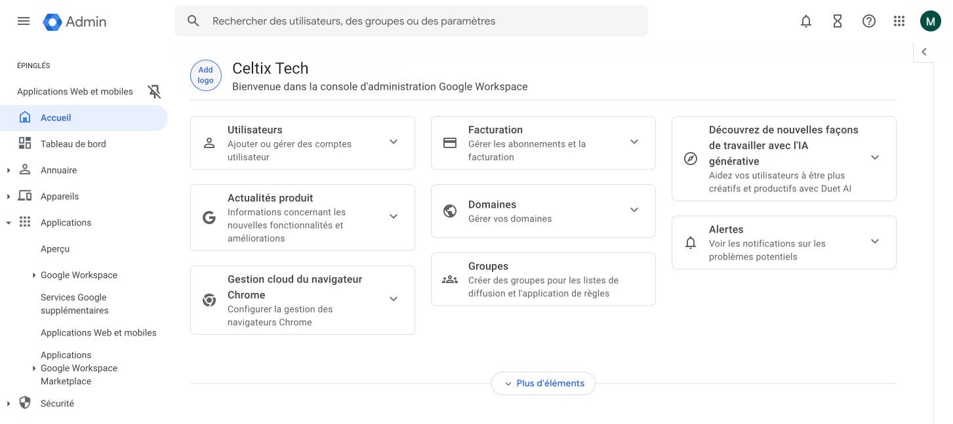
Task: Open the main hamburger menu
Action: click(x=24, y=21)
